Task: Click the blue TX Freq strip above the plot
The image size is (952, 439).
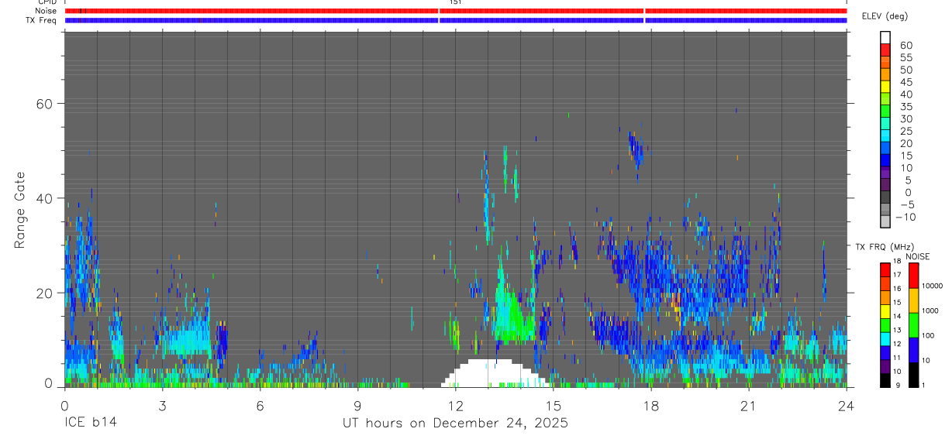Action: point(456,20)
